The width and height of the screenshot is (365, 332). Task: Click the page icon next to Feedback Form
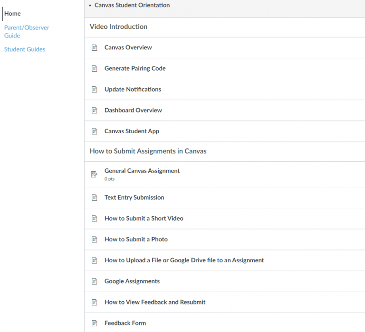pyautogui.click(x=94, y=323)
